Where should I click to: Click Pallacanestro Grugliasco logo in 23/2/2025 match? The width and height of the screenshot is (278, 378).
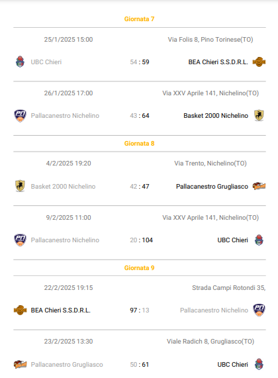pyautogui.click(x=20, y=364)
